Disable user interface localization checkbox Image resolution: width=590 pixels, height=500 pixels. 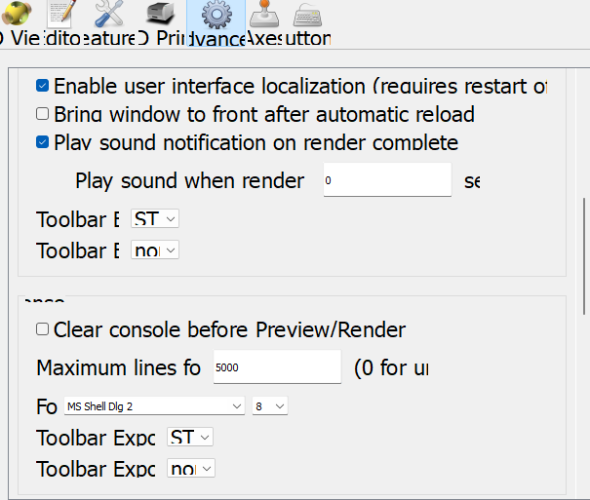click(42, 86)
